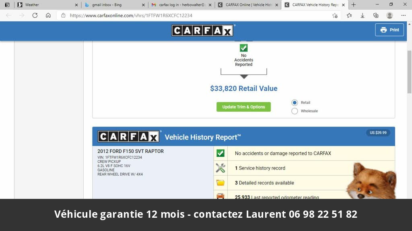Close the Weather tab
The width and height of the screenshot is (412, 231).
coord(76,5)
